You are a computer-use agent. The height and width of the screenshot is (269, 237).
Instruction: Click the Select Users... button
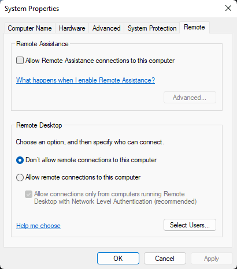click(x=190, y=225)
